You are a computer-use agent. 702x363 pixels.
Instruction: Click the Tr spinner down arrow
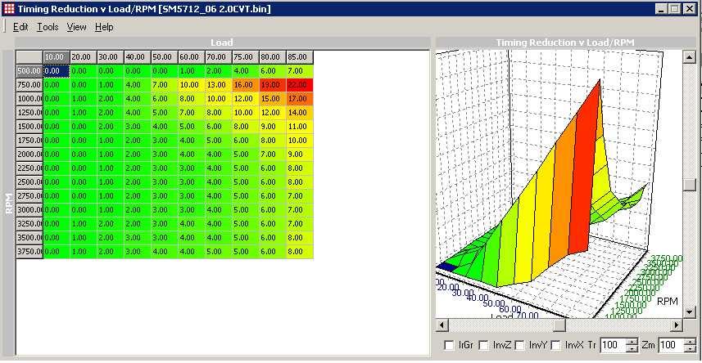click(x=630, y=348)
